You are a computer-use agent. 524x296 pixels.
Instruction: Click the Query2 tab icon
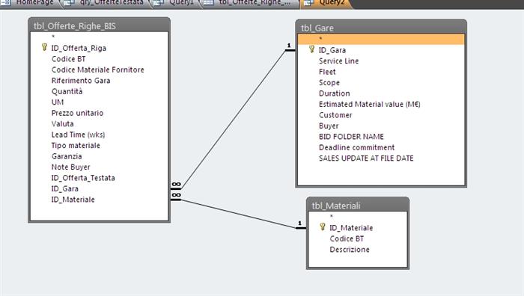point(309,3)
